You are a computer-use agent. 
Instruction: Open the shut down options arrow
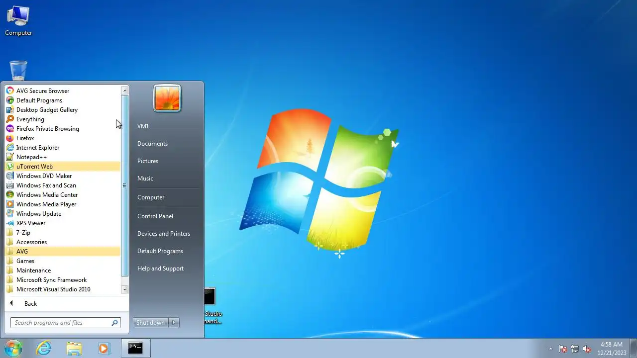point(174,323)
